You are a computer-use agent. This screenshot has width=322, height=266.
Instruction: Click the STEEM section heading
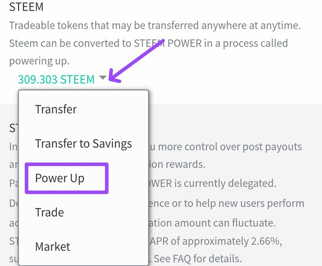27,8
